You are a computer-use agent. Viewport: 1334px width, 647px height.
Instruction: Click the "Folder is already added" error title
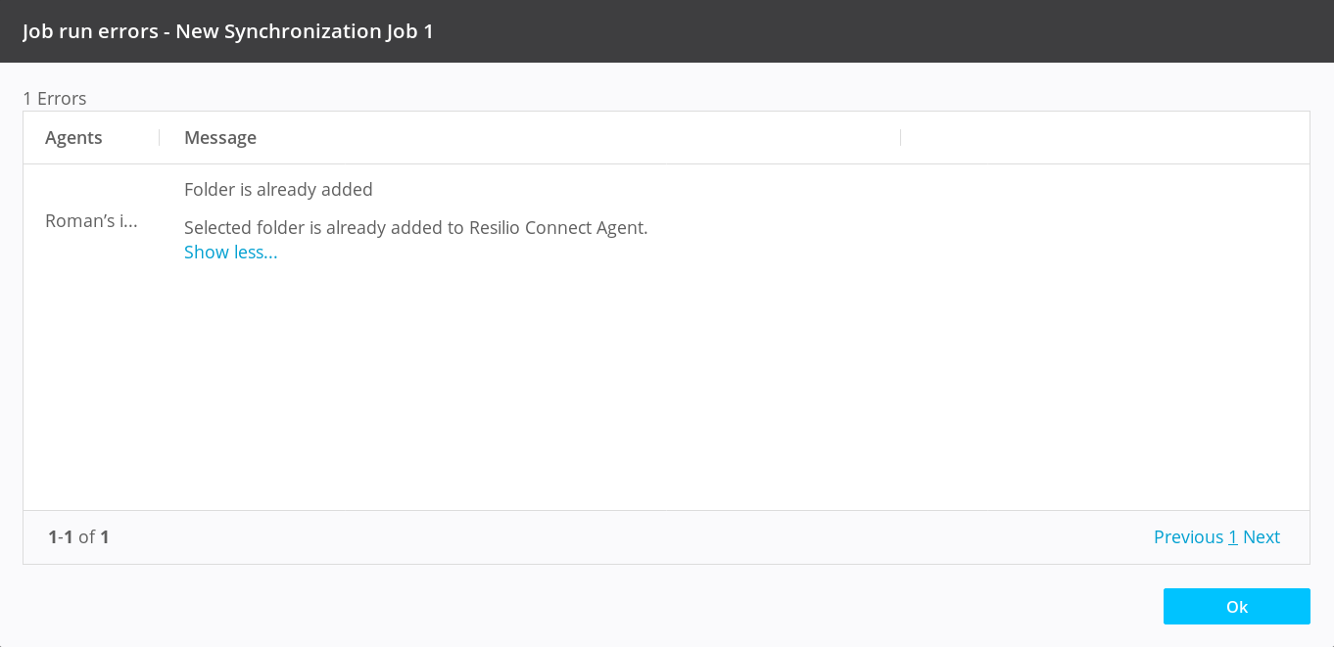tap(278, 190)
